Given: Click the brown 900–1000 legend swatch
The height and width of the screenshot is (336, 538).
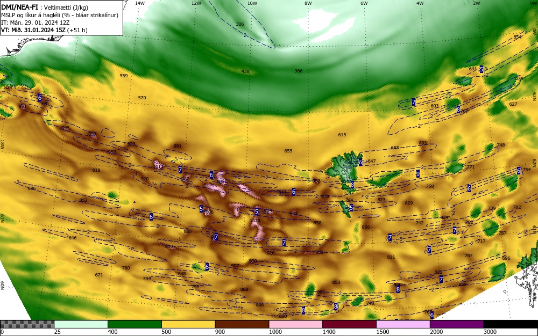Looking at the screenshot, I should (x=242, y=324).
